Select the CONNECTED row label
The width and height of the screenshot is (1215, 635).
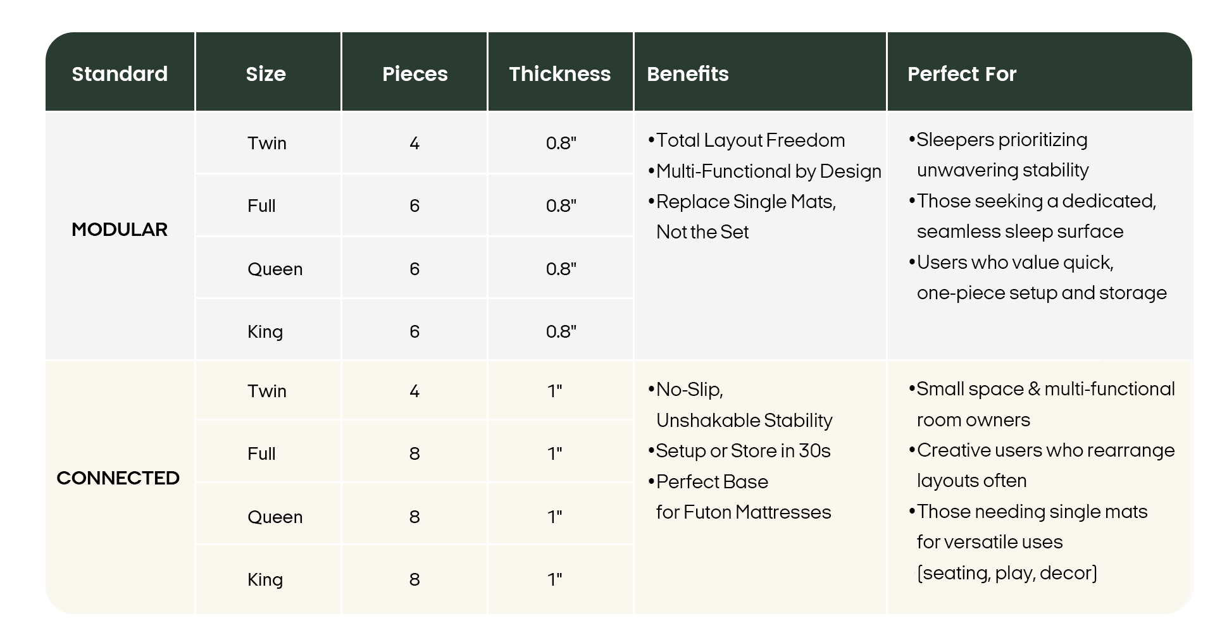point(118,478)
